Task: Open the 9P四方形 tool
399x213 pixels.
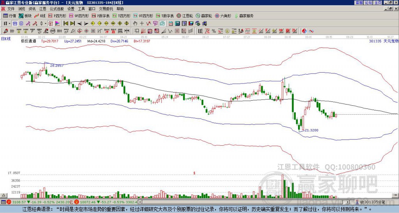Action: click(79, 16)
